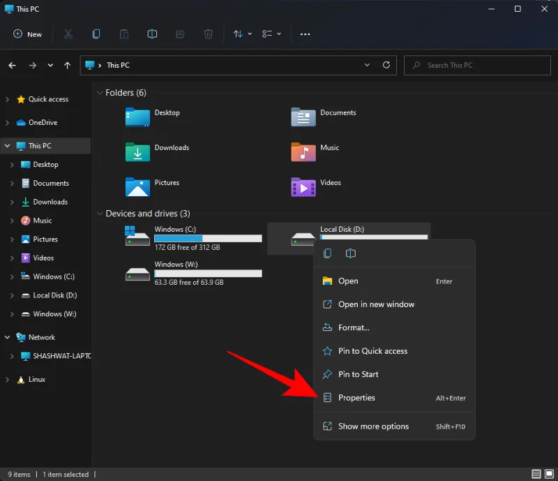This screenshot has height=481, width=558.
Task: Open the View options dropdown
Action: 272,34
